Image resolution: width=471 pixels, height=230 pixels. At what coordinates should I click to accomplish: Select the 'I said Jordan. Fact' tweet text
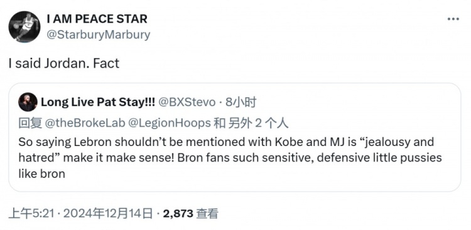64,63
